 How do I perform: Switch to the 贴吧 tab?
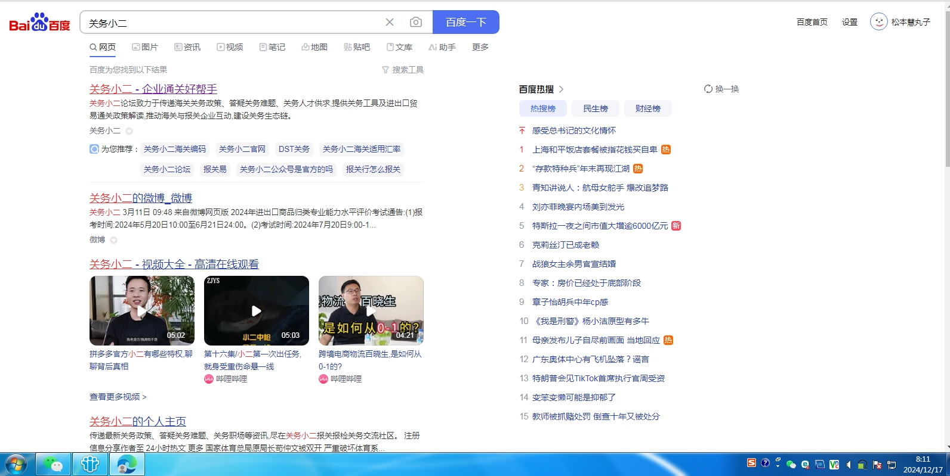click(357, 47)
